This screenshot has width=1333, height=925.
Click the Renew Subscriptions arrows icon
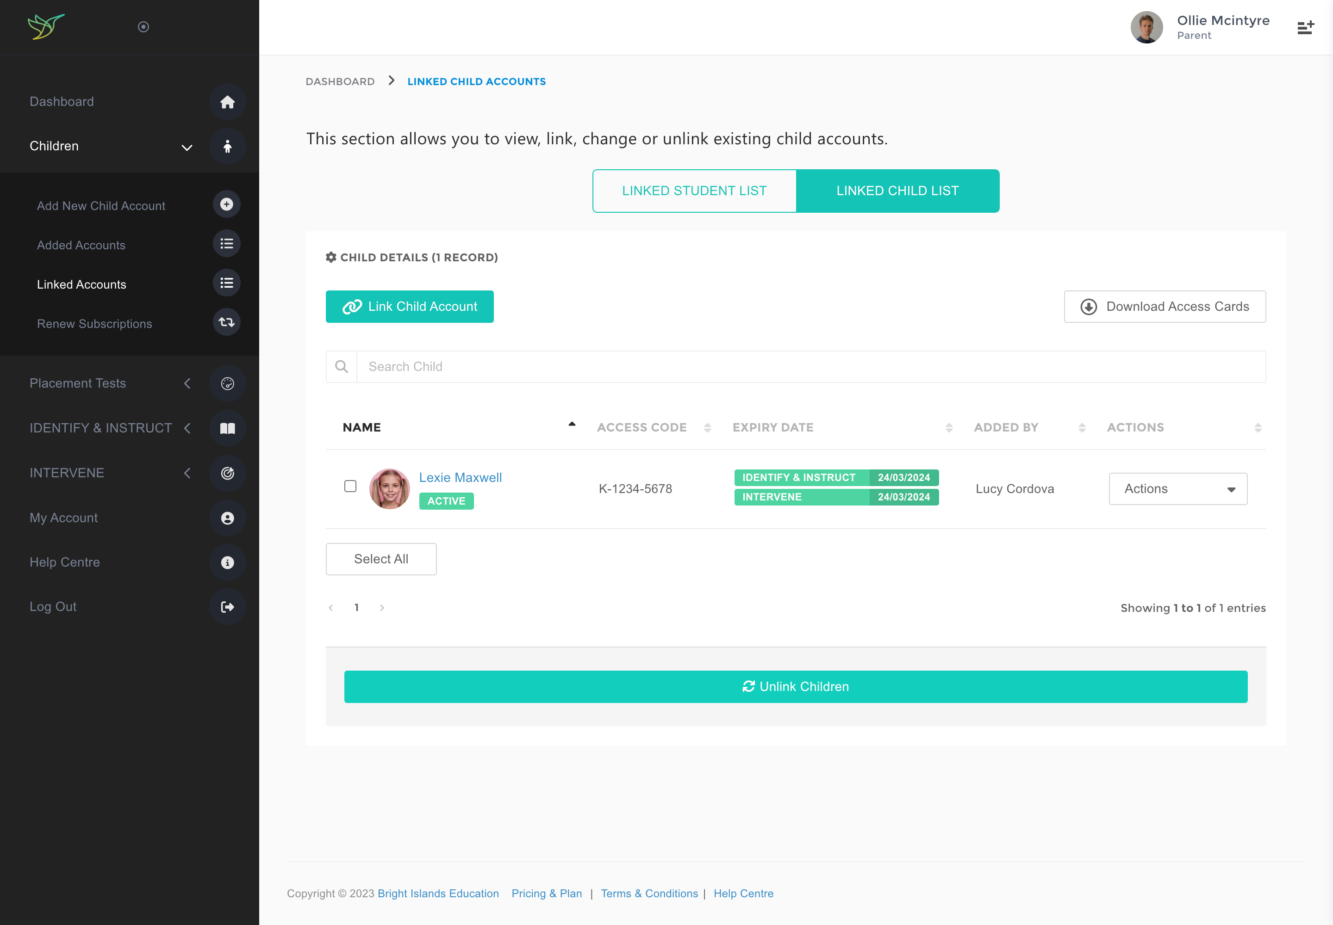click(226, 323)
